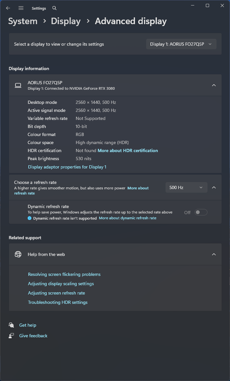
Task: Open Display adaptor properties for Display 1
Action: [67, 167]
